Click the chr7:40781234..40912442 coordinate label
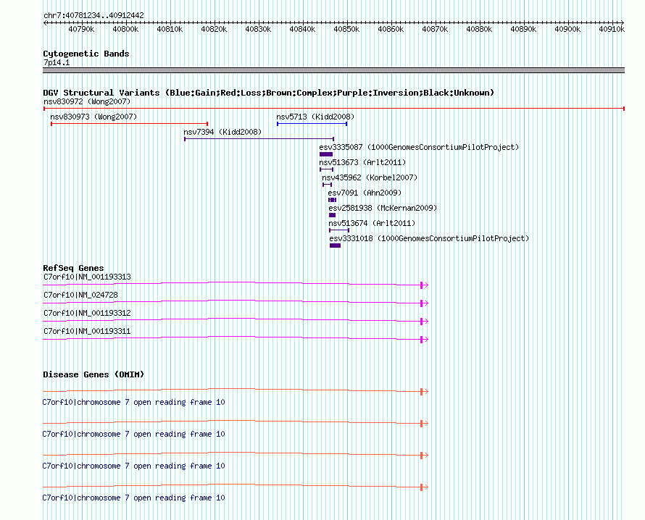This screenshot has height=520, width=645. [x=93, y=16]
